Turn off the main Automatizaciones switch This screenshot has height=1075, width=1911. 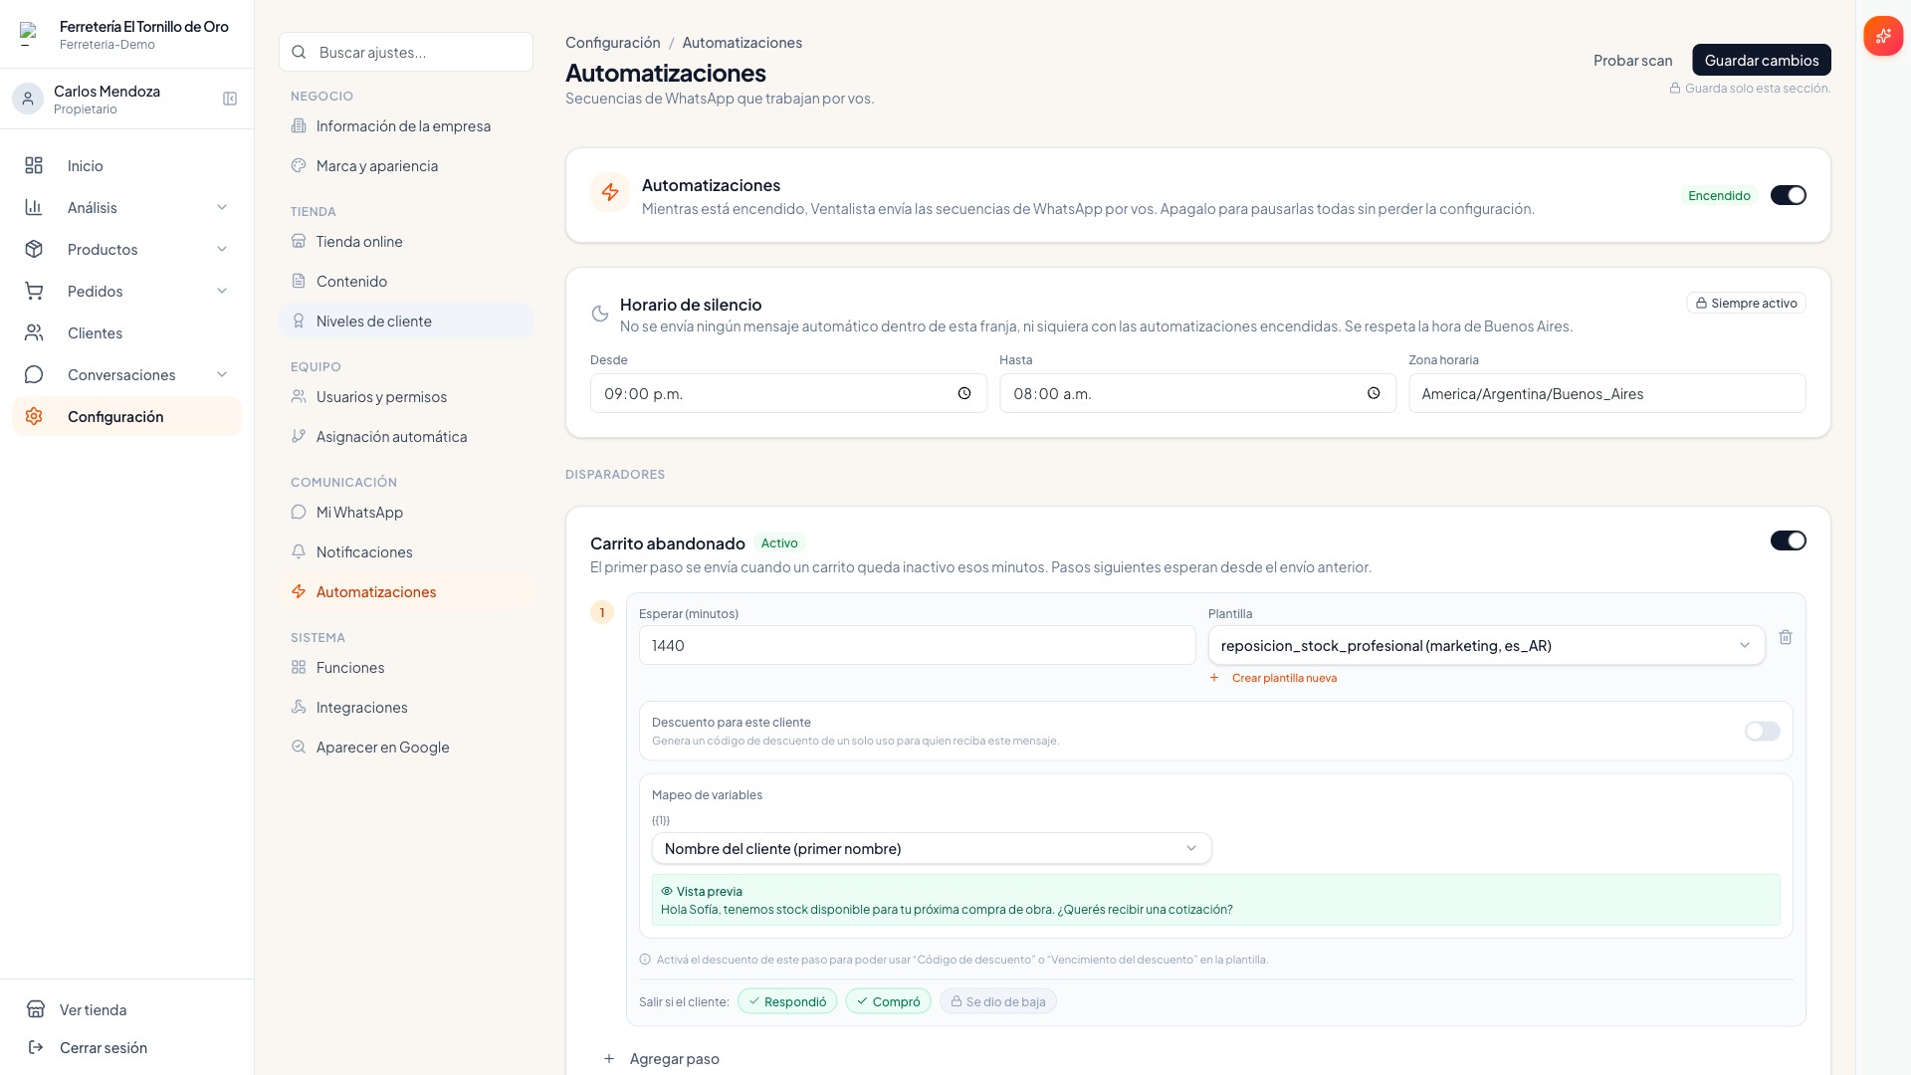pyautogui.click(x=1788, y=195)
